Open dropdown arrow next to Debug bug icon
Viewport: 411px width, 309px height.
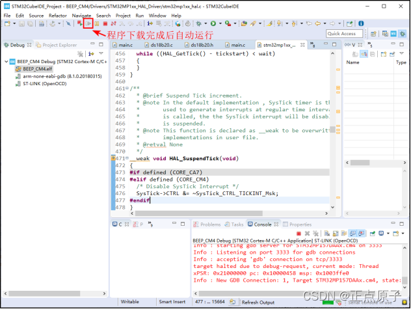205,23
